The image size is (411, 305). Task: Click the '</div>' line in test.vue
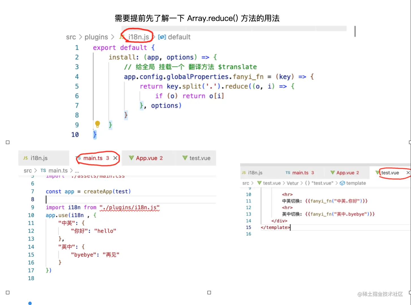point(279,221)
